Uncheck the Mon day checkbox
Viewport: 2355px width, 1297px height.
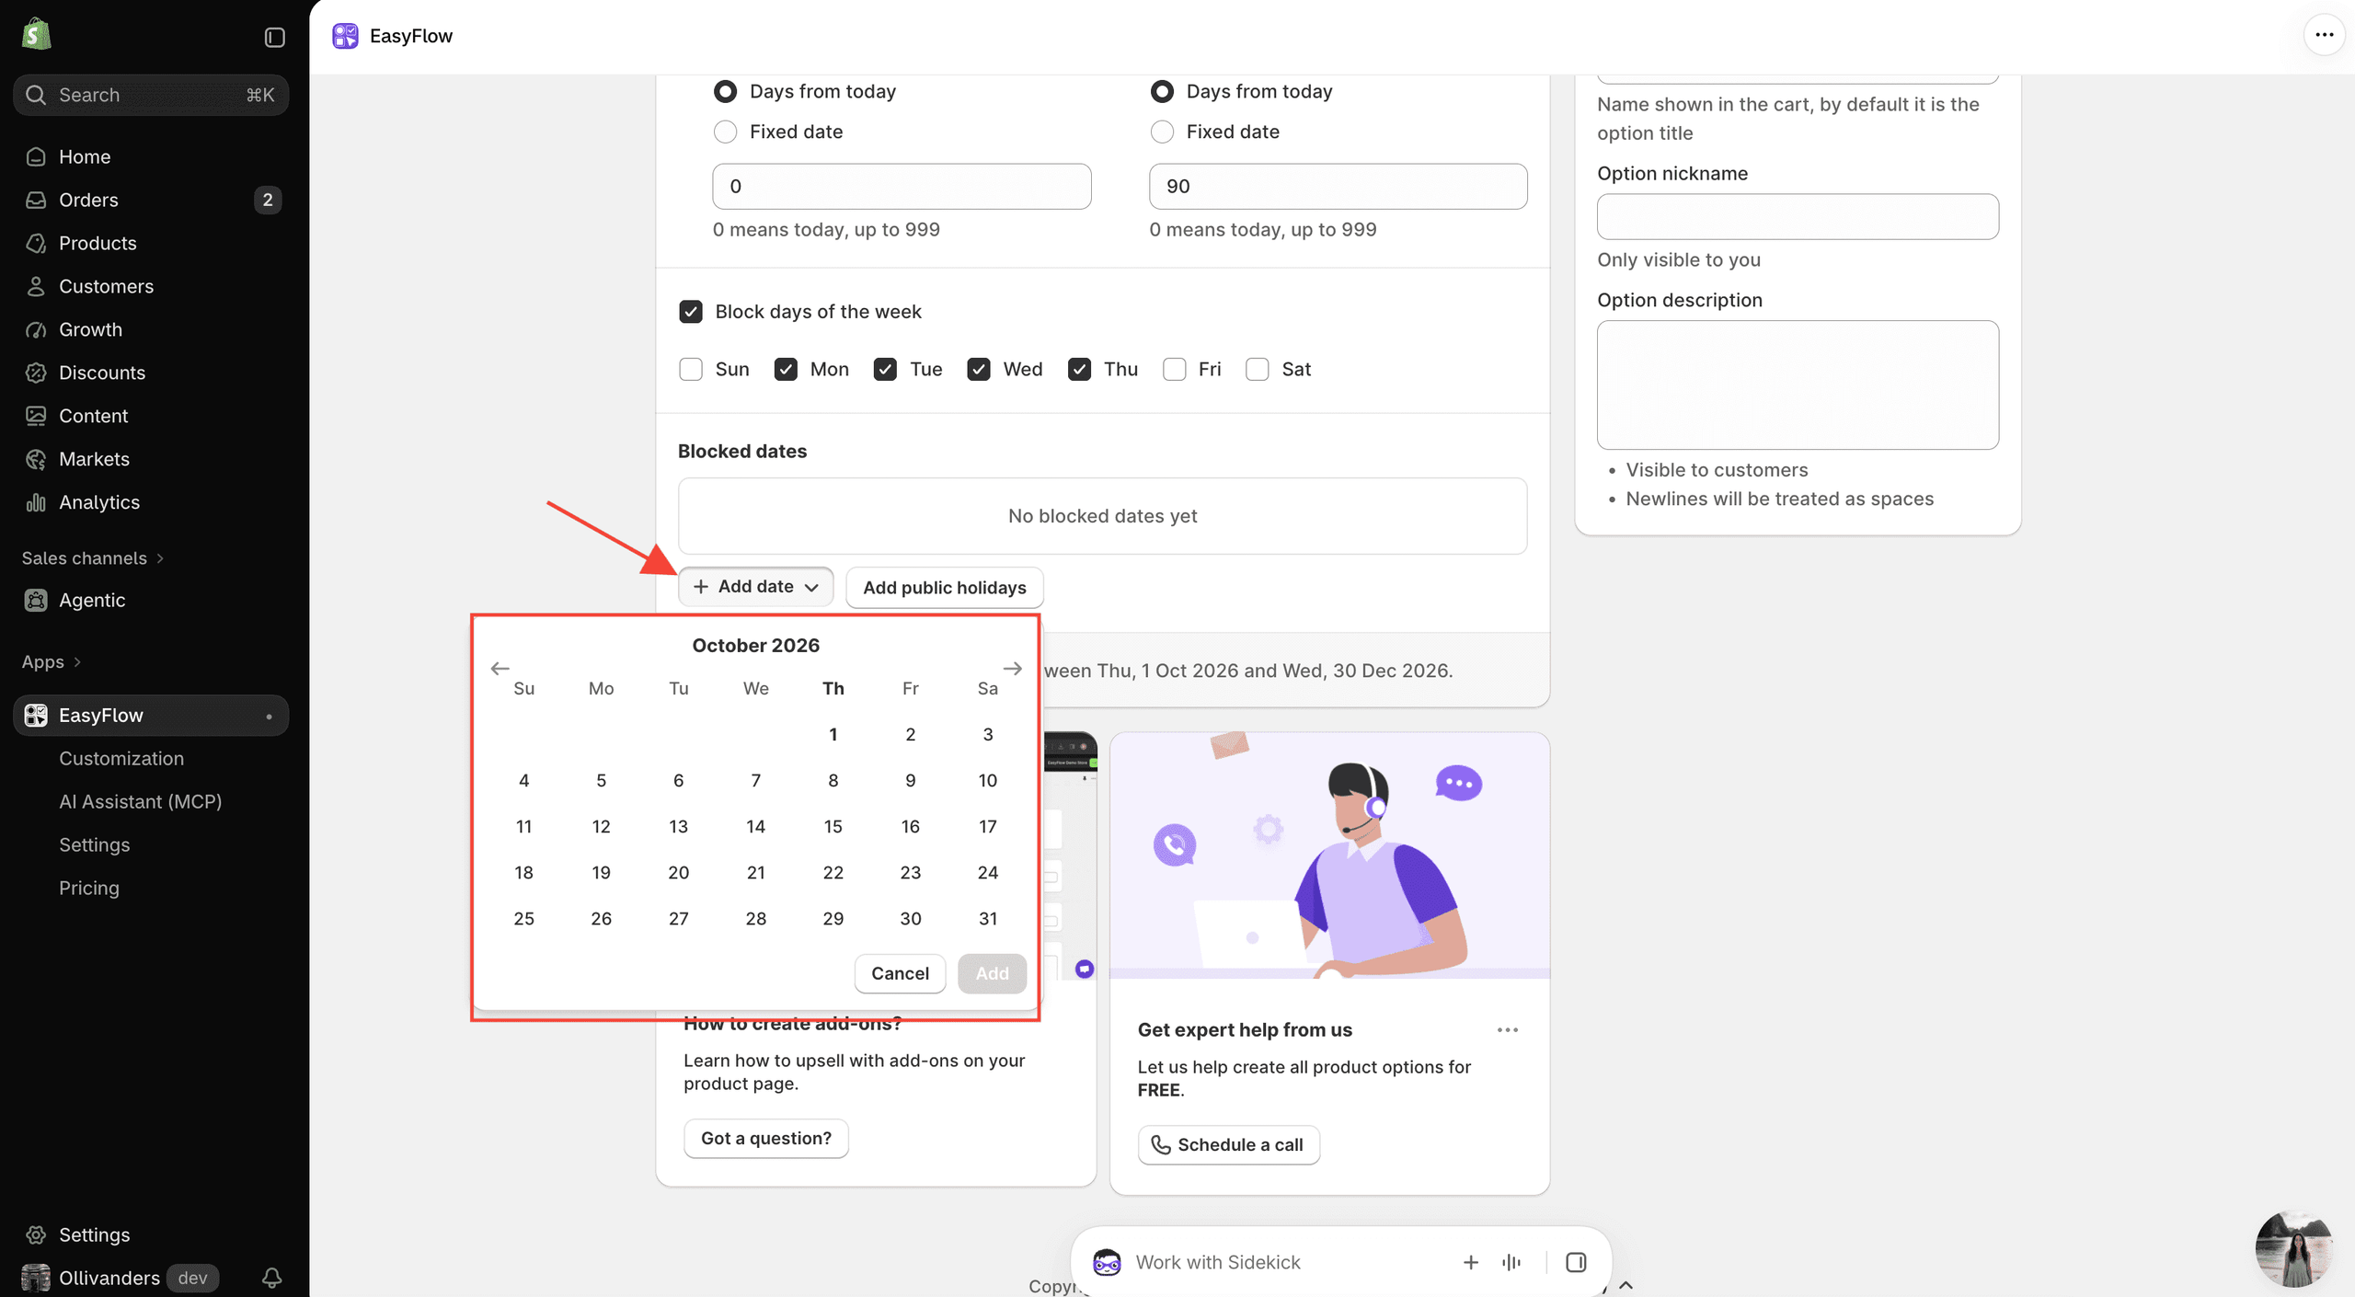point(786,369)
